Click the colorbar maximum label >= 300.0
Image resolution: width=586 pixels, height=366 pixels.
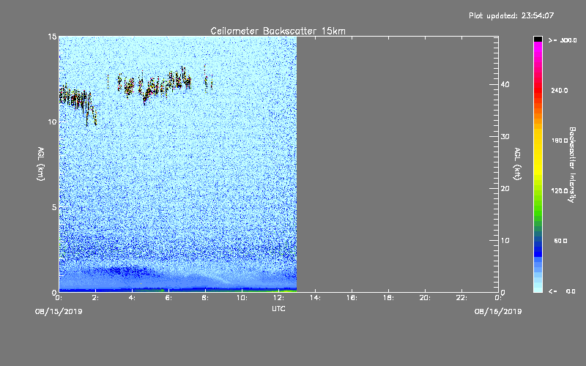[x=563, y=40]
